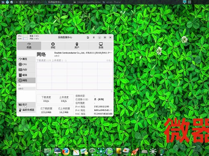Select 磁盘 (Disk) in the sidebar
Image resolution: width=209 pixels, height=156 pixels.
coord(27,75)
